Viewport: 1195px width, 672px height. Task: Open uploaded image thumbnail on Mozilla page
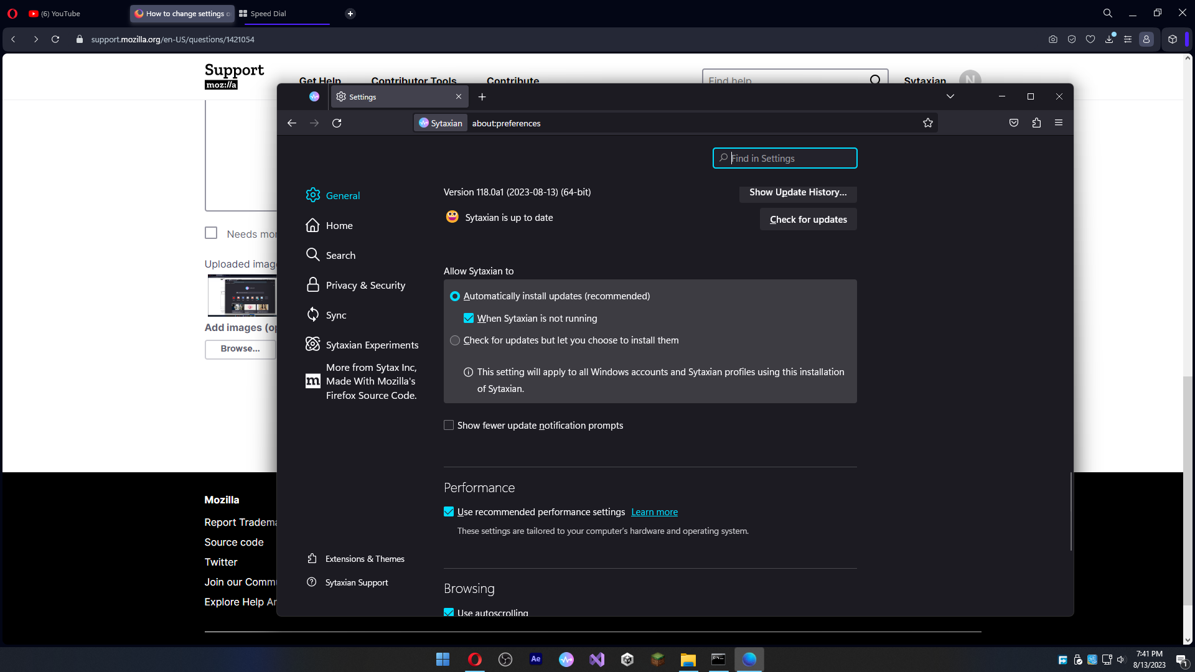pos(242,296)
